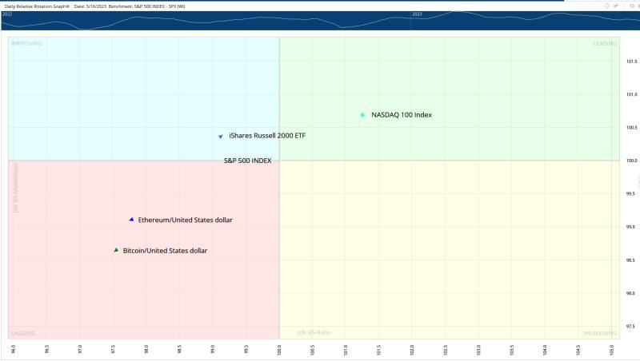Click the 2023 marker on the timeline strip
640x361 pixels.
(417, 14)
